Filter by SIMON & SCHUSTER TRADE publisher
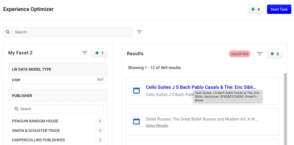 [36, 131]
